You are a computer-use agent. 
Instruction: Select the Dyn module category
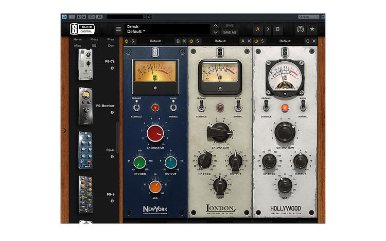point(111,46)
